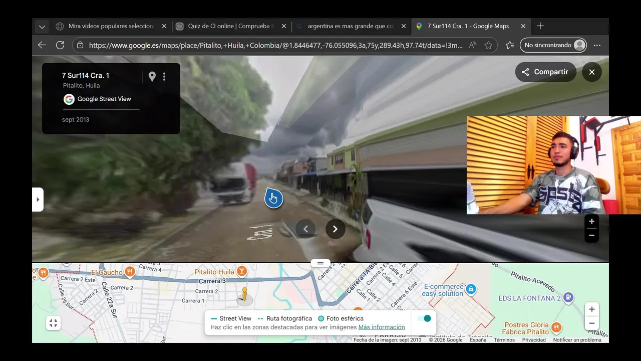Screen dimensions: 641x361
Task: Add this page to favorites star
Action: [488, 45]
